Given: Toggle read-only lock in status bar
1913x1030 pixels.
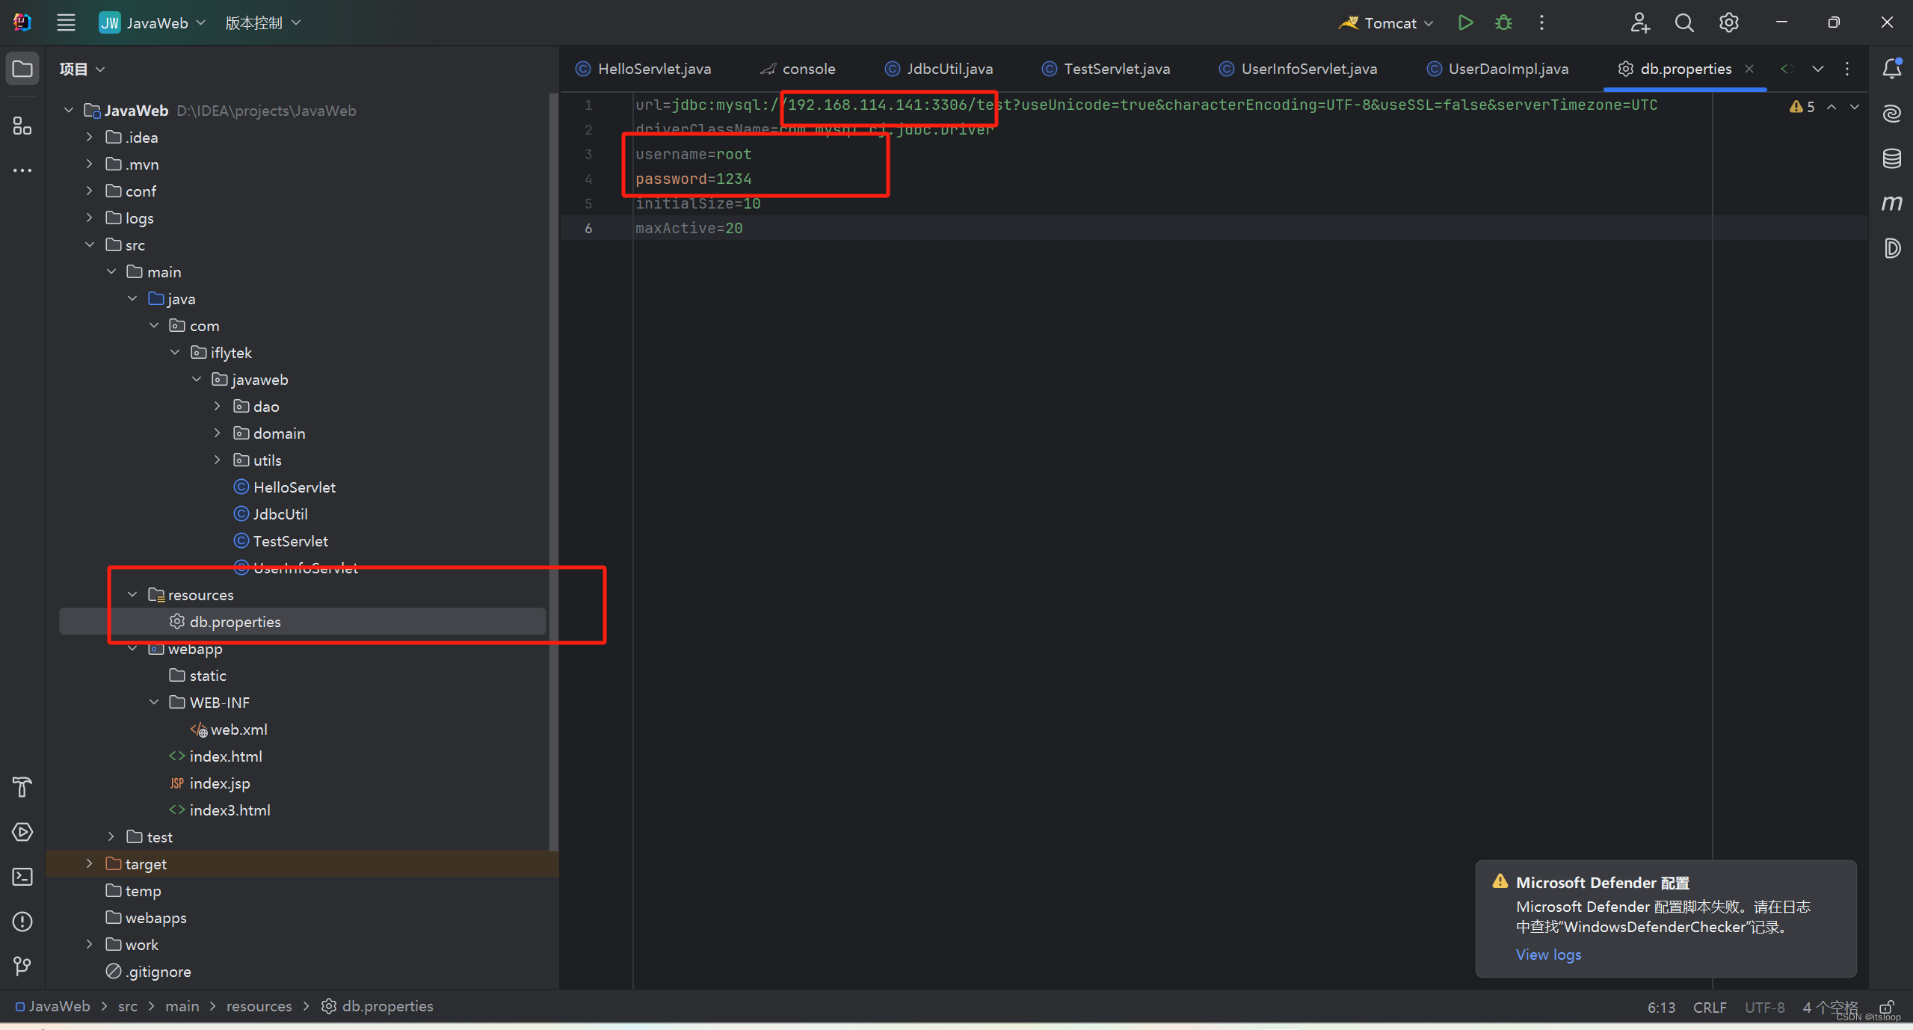Looking at the screenshot, I should [1886, 1006].
